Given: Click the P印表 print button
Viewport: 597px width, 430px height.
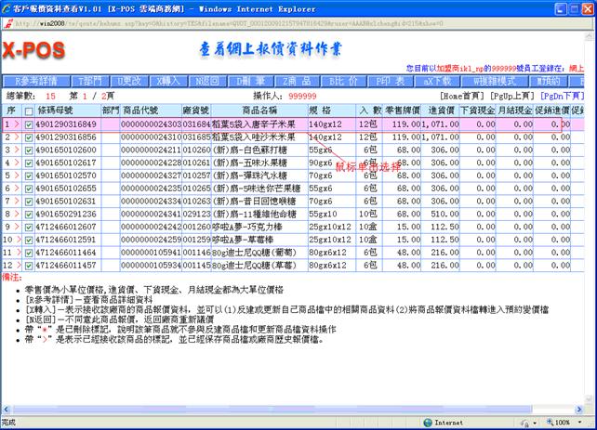Looking at the screenshot, I should point(390,81).
